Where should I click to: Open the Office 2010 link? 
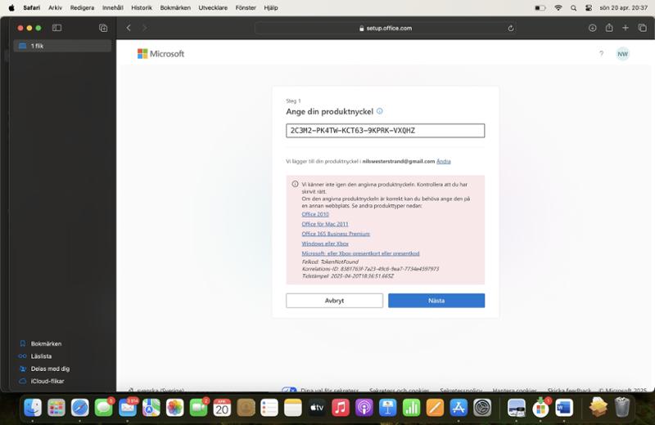(x=315, y=214)
